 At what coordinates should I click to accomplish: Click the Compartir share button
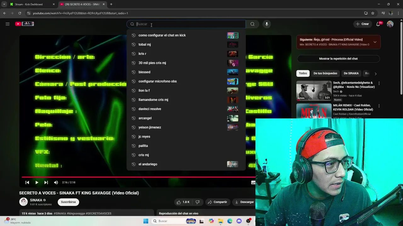[x=217, y=202]
